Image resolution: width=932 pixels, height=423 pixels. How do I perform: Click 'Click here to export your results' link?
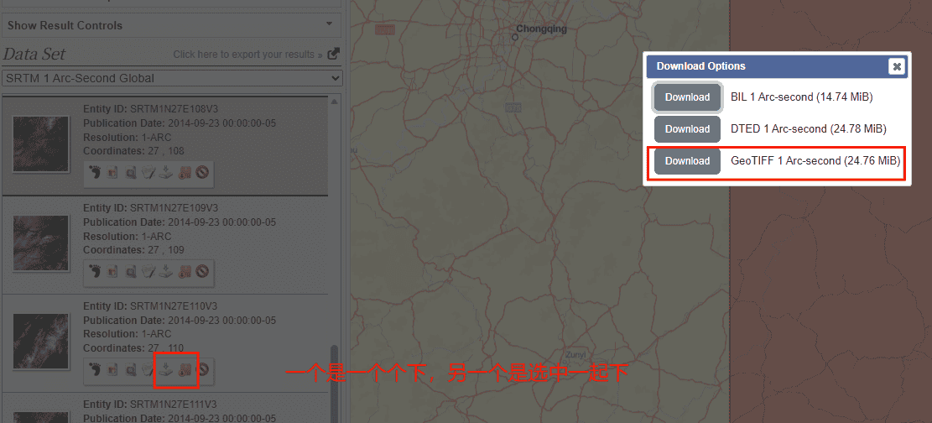[x=247, y=55]
